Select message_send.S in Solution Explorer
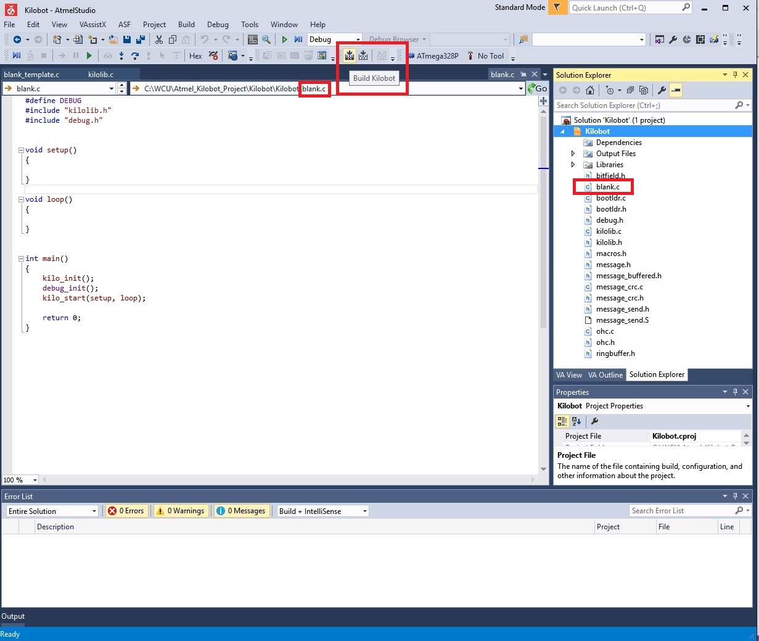The width and height of the screenshot is (759, 641). pos(622,320)
